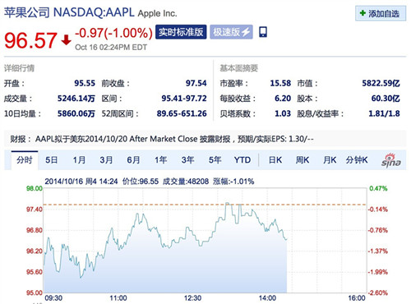Add stock via 添加自选 button
The width and height of the screenshot is (411, 304).
381,13
